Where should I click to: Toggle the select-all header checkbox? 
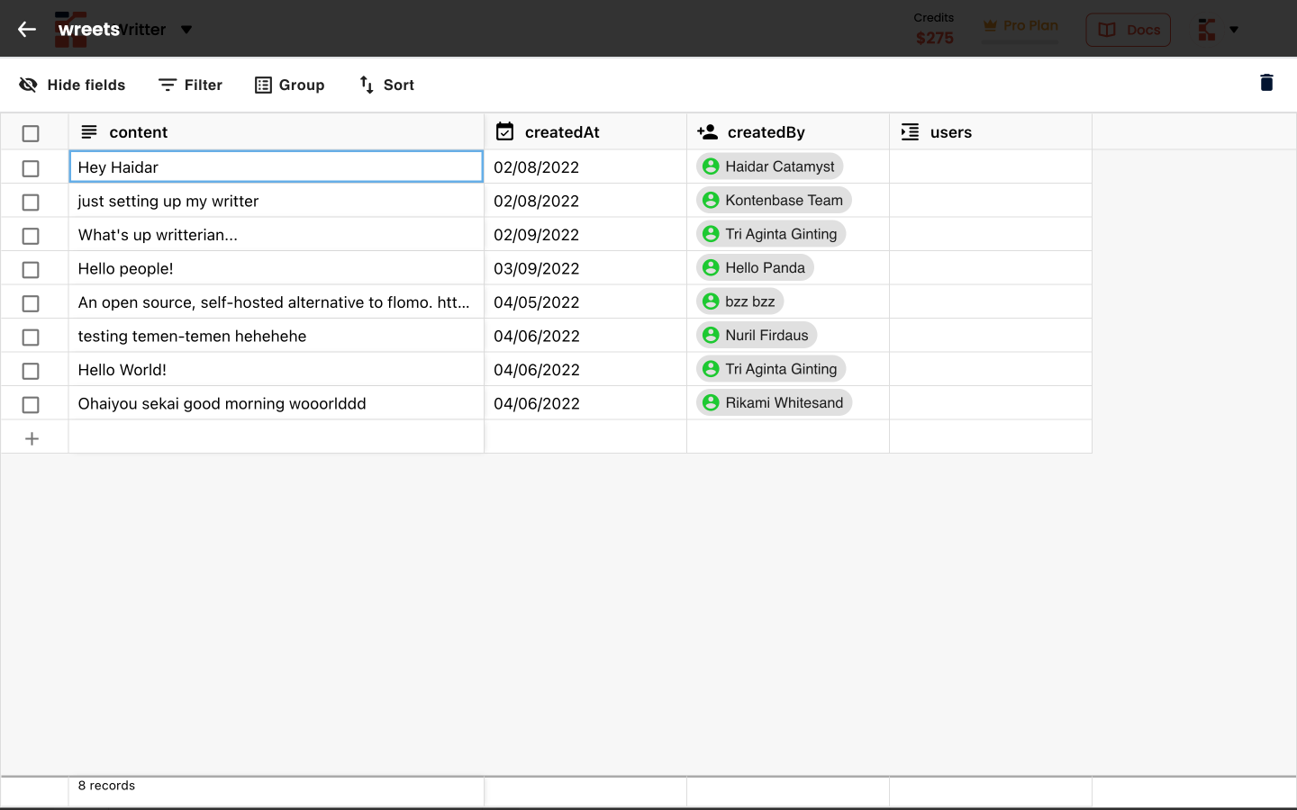[31, 133]
